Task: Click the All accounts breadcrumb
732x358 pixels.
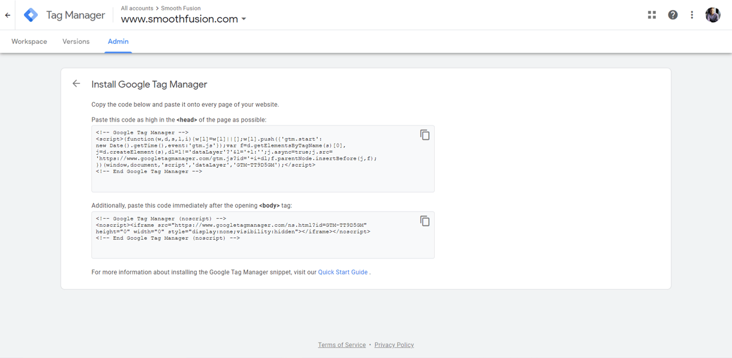Action: 137,9
